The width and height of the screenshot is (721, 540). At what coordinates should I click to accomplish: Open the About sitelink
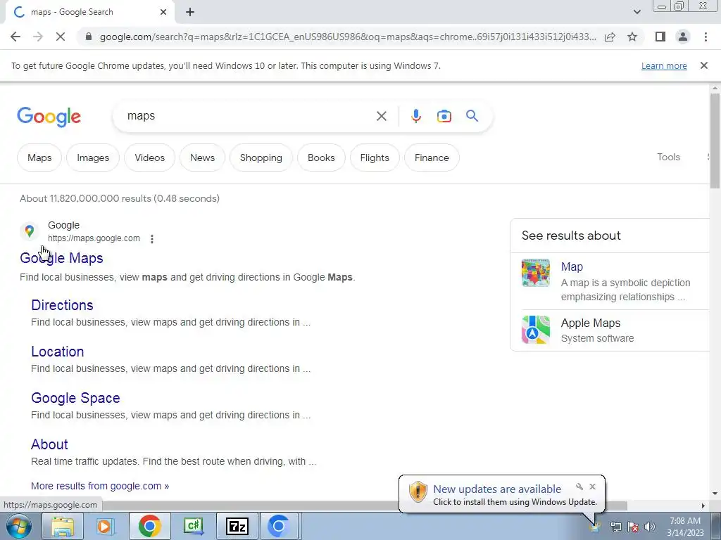pyautogui.click(x=49, y=444)
